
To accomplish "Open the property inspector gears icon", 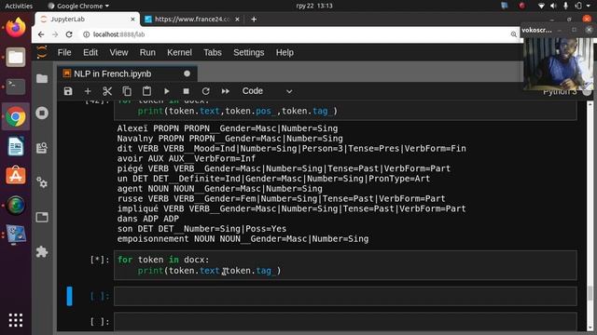I will click(x=42, y=182).
